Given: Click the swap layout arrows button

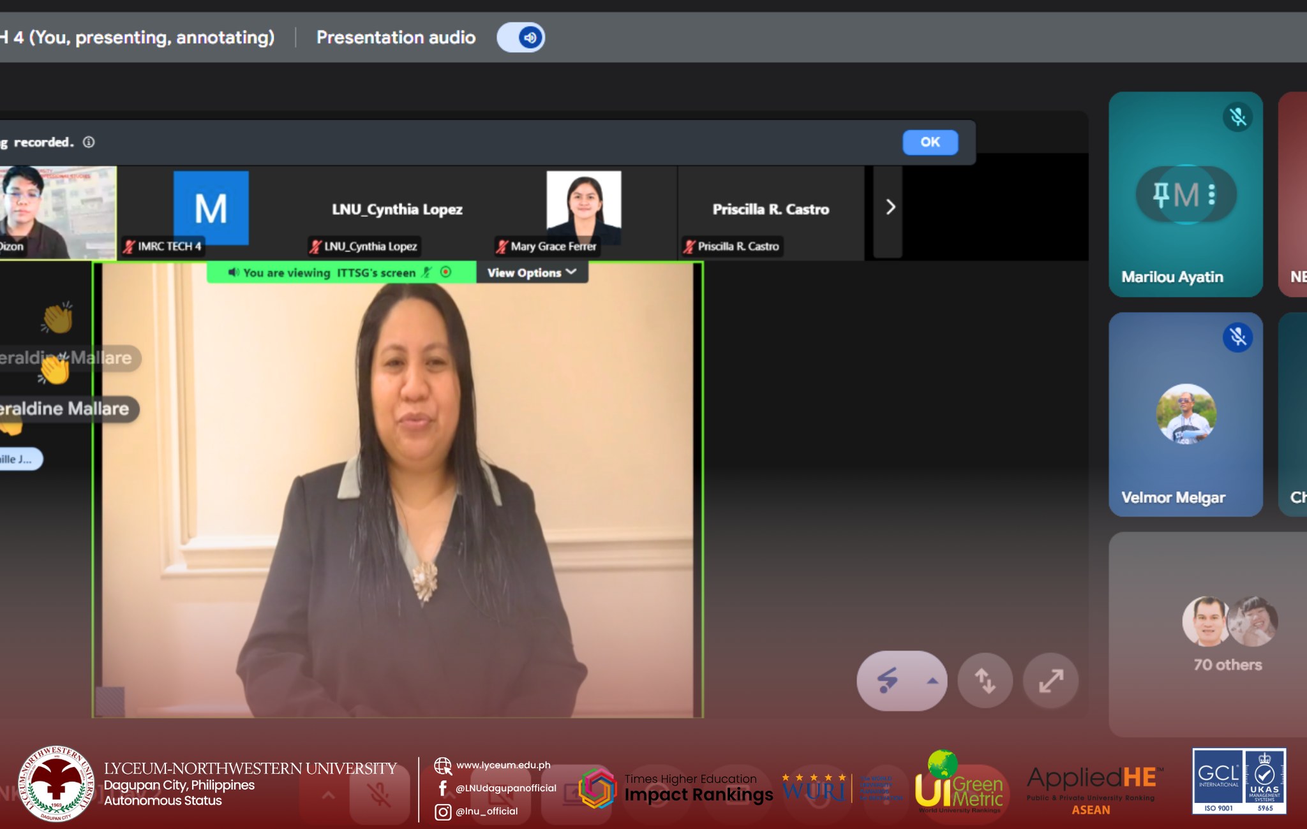Looking at the screenshot, I should point(985,680).
